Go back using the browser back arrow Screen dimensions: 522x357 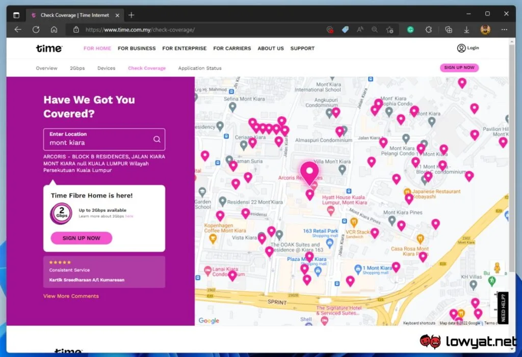pos(18,30)
